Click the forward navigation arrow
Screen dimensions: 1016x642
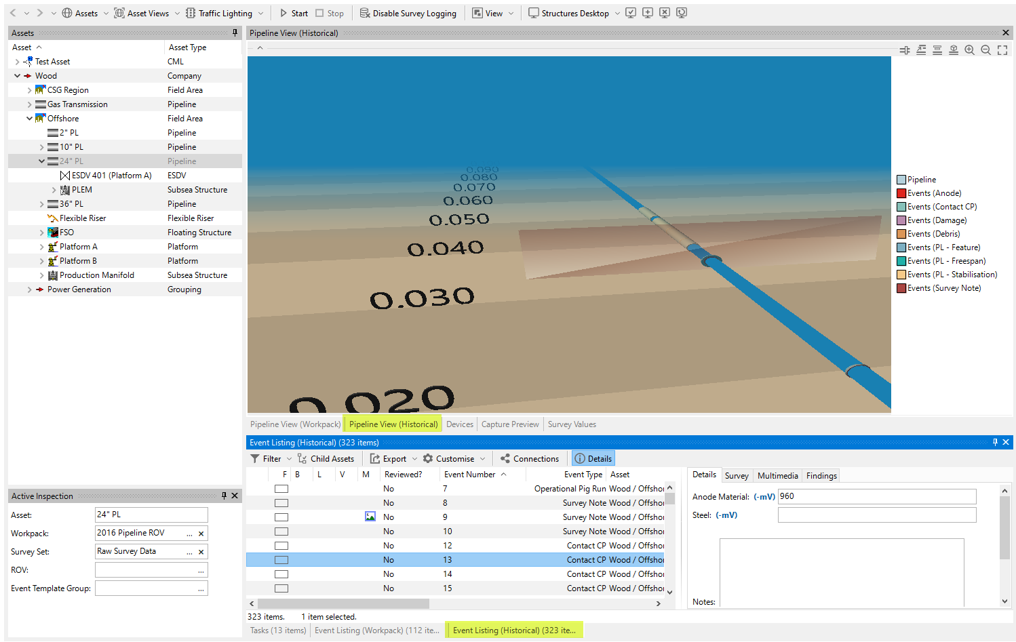point(39,13)
